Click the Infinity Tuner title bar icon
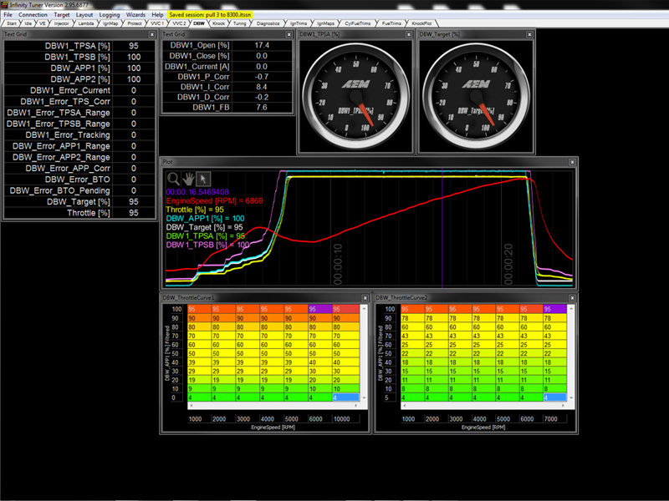 pyautogui.click(x=4, y=5)
